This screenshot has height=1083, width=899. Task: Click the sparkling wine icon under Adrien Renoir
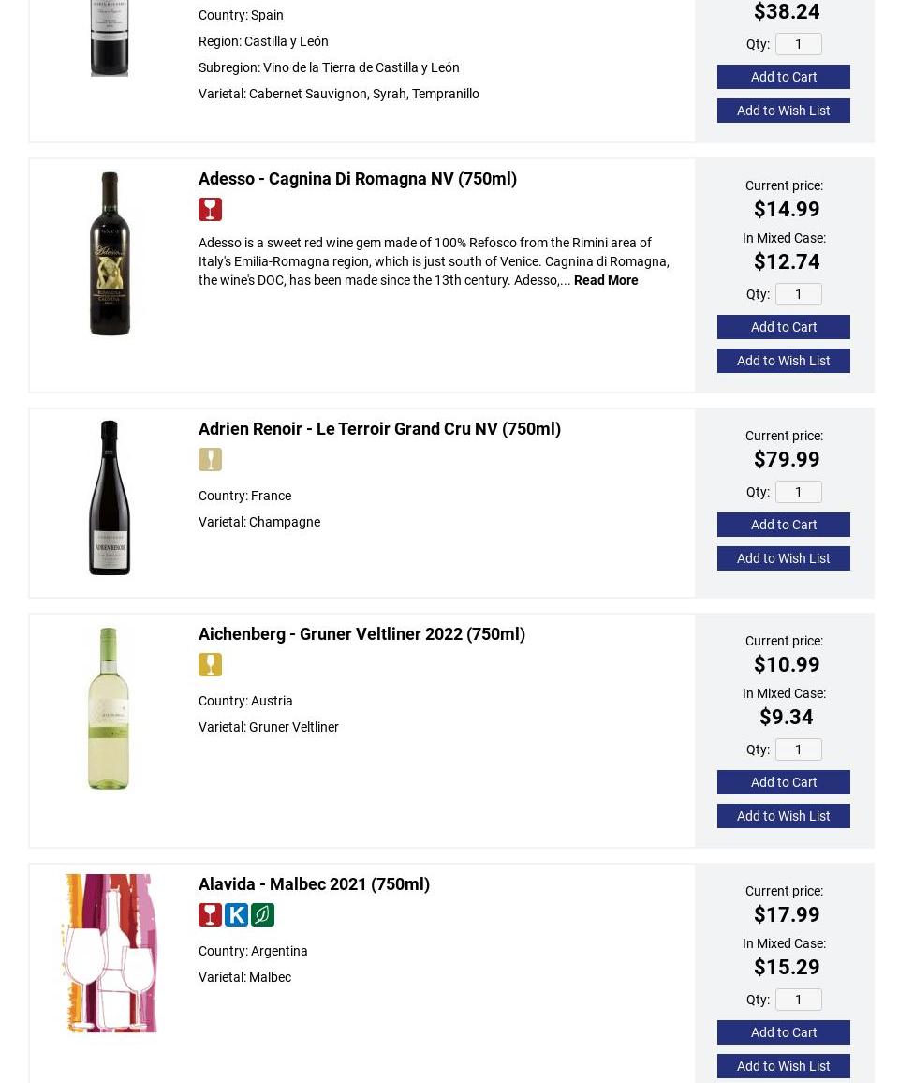pyautogui.click(x=210, y=459)
